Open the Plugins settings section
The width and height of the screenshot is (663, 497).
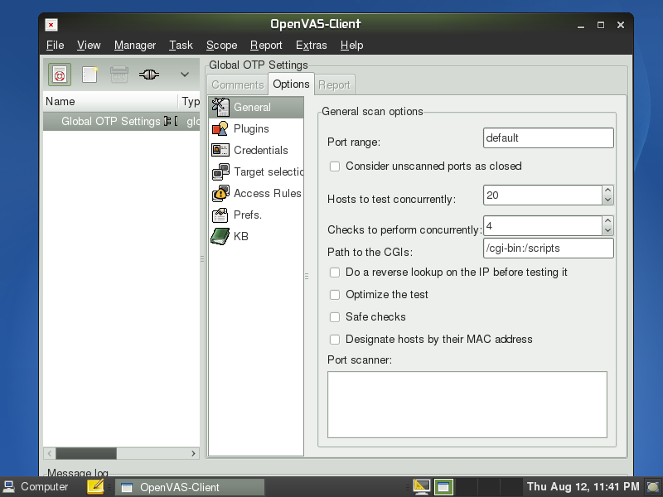250,128
